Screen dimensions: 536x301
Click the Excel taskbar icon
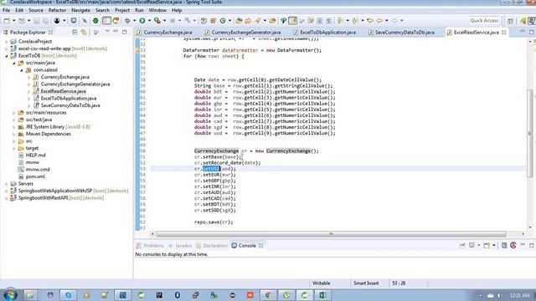322,295
